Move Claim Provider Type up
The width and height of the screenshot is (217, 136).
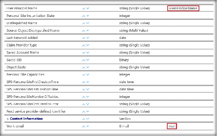point(84,45)
